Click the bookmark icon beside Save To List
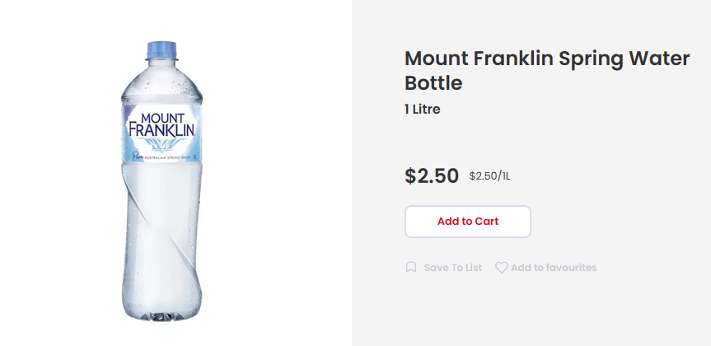Image resolution: width=711 pixels, height=346 pixels. point(411,268)
